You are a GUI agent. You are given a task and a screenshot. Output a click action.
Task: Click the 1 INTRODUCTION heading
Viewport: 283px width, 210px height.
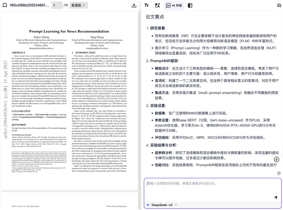(x=83, y=52)
